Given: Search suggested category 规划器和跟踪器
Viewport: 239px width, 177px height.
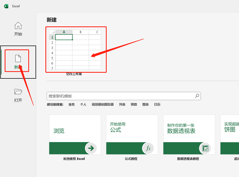Looking at the screenshot, I should tap(103, 104).
